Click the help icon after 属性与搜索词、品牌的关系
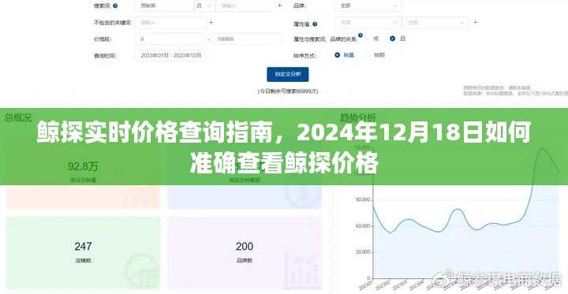Image resolution: width=568 pixels, height=294 pixels. point(360,35)
